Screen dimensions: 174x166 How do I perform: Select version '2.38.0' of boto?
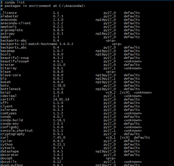[59, 85]
